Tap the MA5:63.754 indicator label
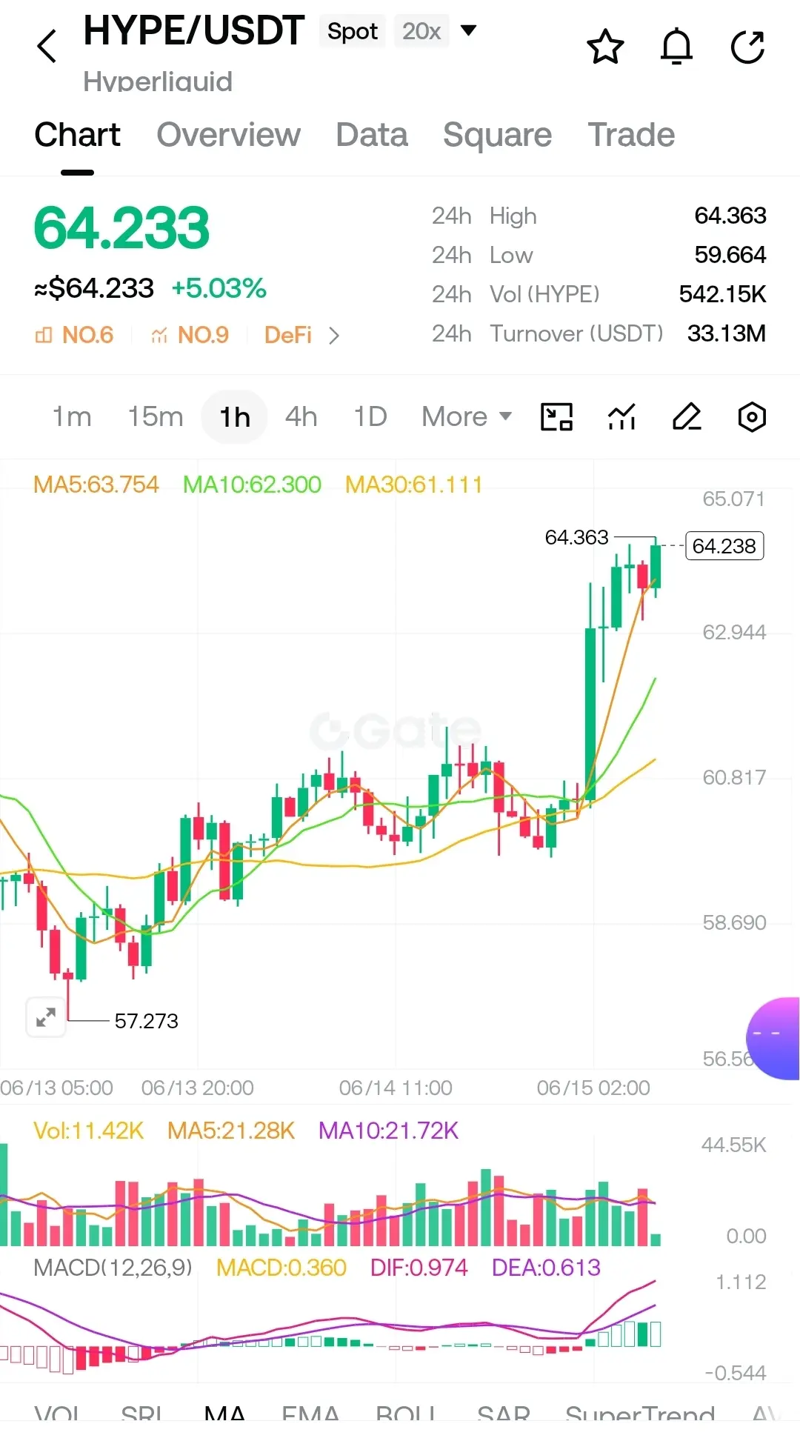This screenshot has height=1441, width=800. tap(96, 485)
